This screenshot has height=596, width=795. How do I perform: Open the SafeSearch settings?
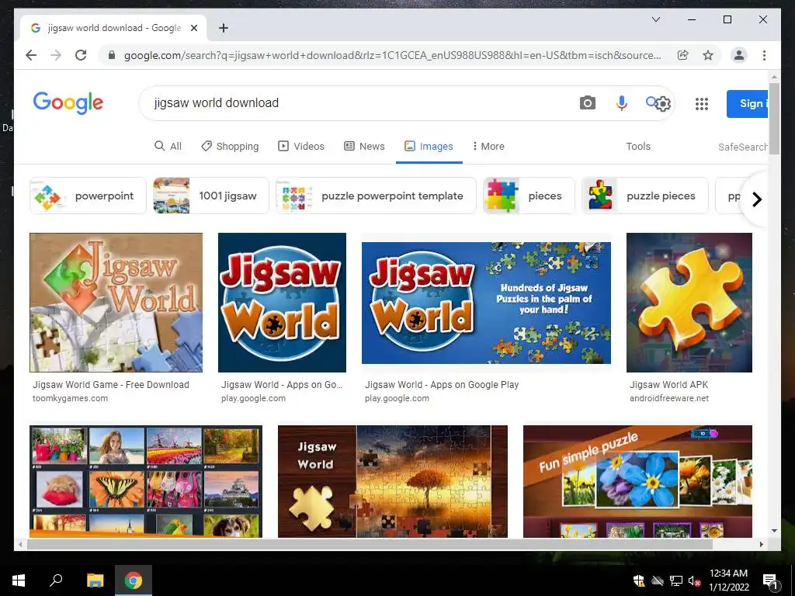point(743,147)
